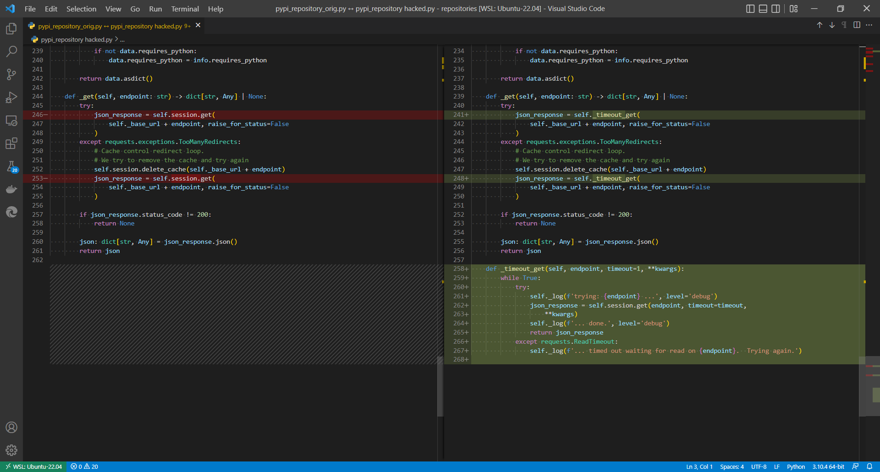Open the Testing view with 20 badge
880x472 pixels.
coord(11,166)
